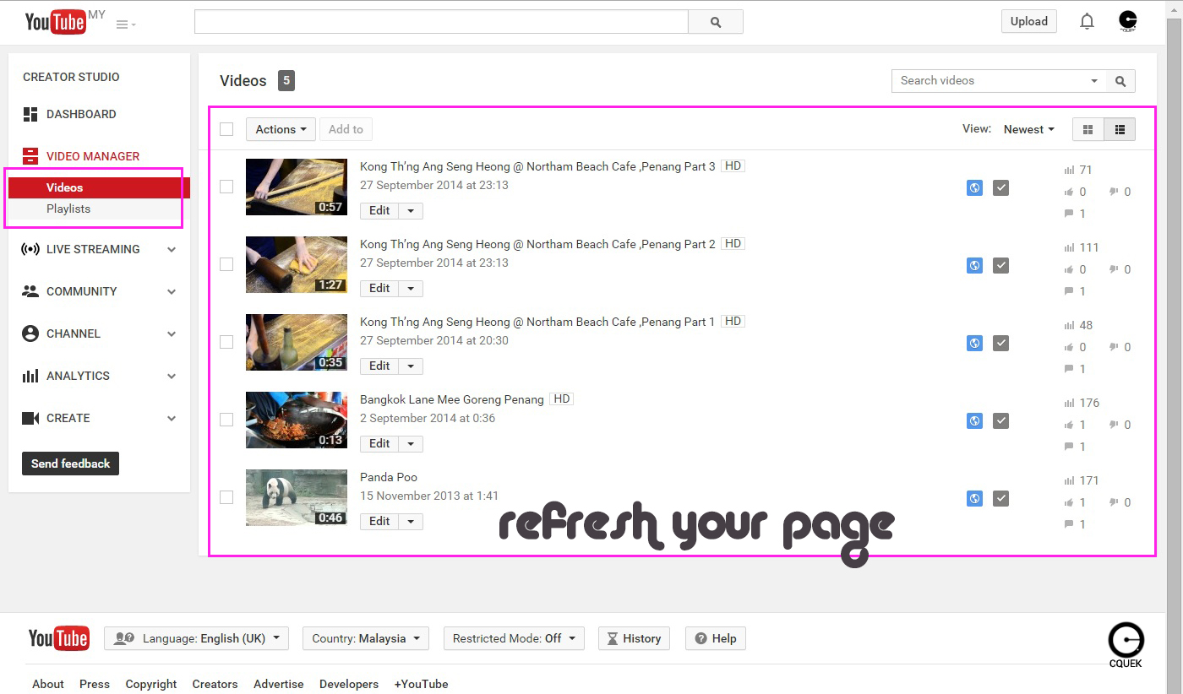The width and height of the screenshot is (1183, 694).
Task: Expand Community section chevron
Action: [172, 291]
